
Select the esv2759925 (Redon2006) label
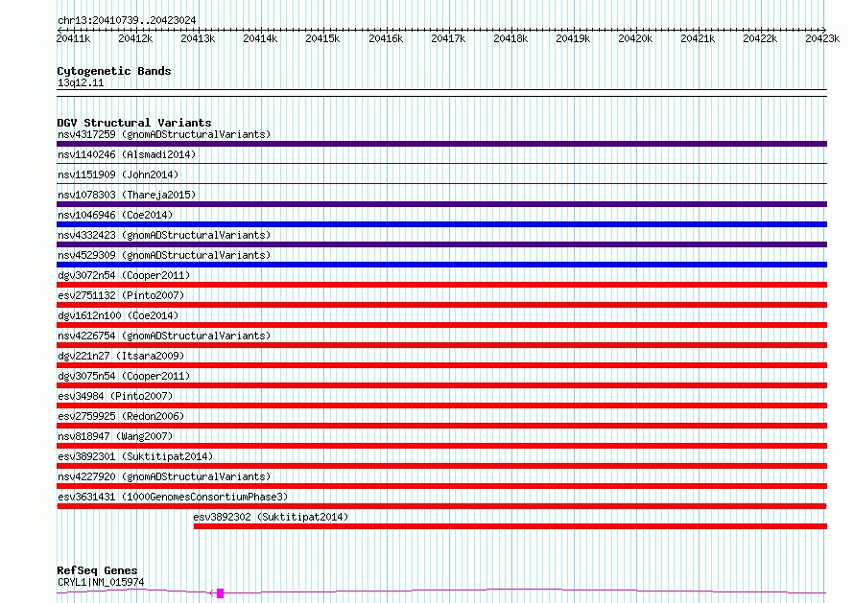tap(121, 416)
